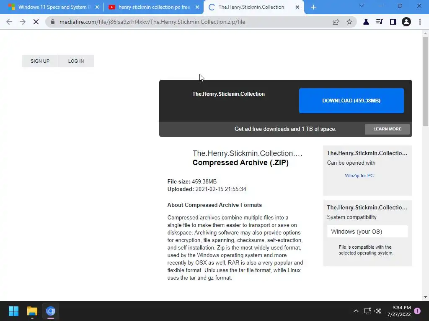The height and width of the screenshot is (321, 429).
Task: Click System compatibility label
Action: [351, 217]
